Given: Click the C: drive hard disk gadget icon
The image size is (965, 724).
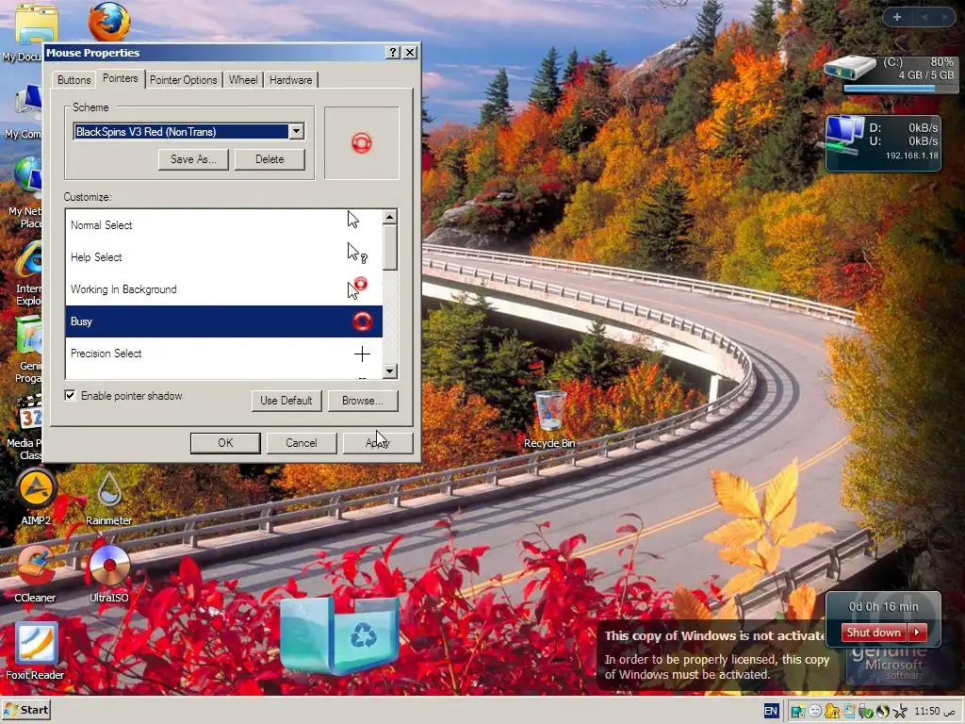Looking at the screenshot, I should (849, 69).
